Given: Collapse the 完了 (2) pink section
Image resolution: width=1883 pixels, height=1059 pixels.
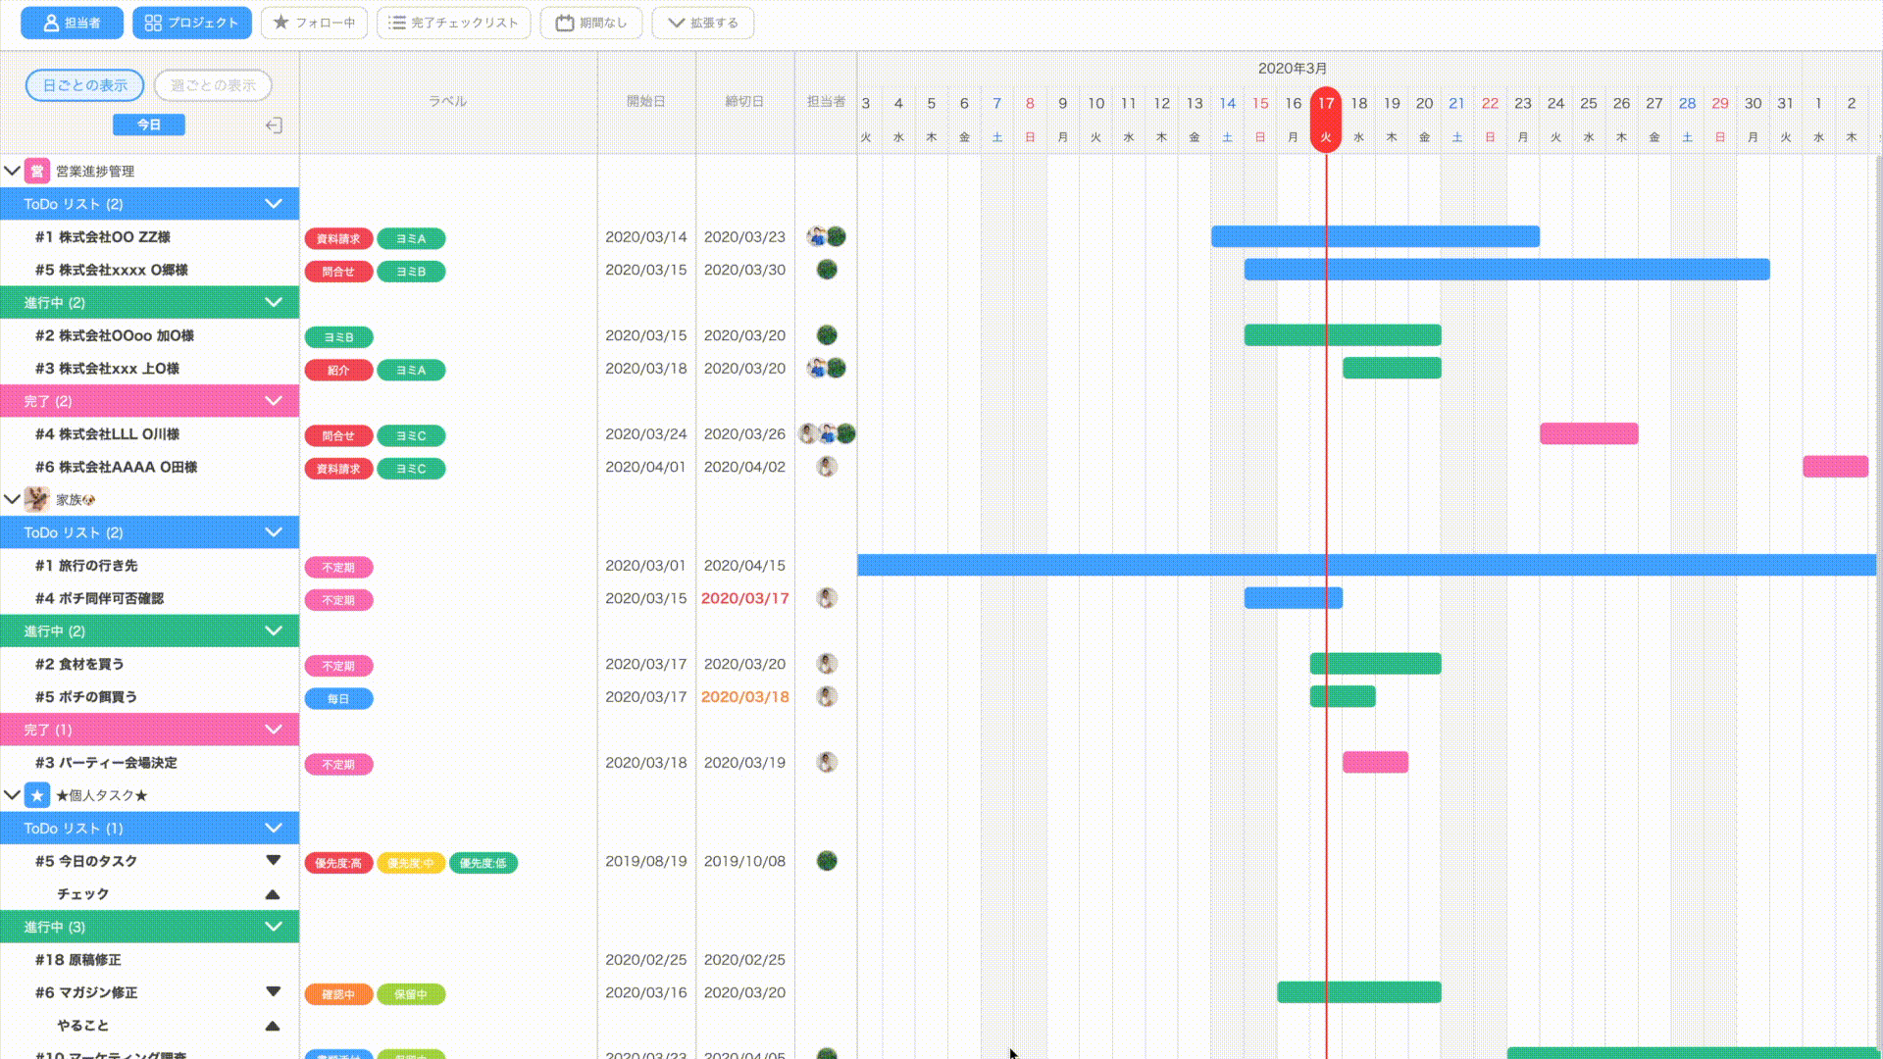Looking at the screenshot, I should pyautogui.click(x=274, y=401).
